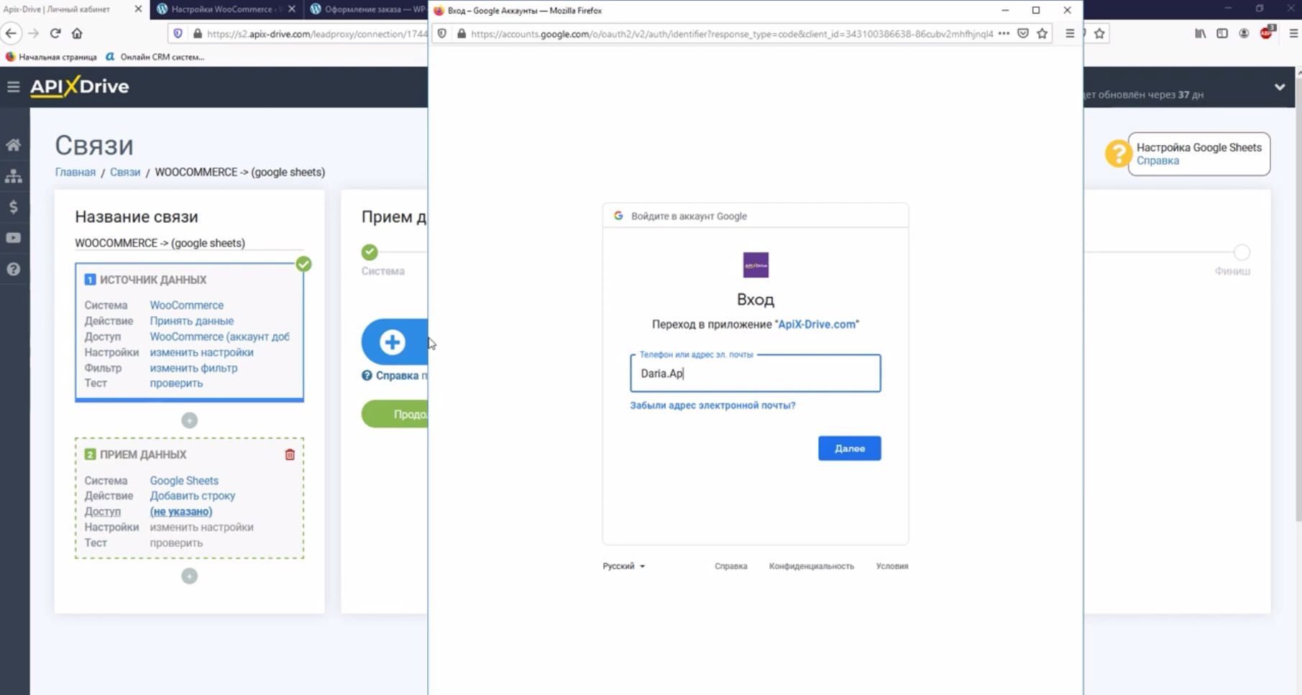Edit the connection name field WOOCOMMERCE -> (google sheets)
The height and width of the screenshot is (695, 1302).
pyautogui.click(x=189, y=243)
